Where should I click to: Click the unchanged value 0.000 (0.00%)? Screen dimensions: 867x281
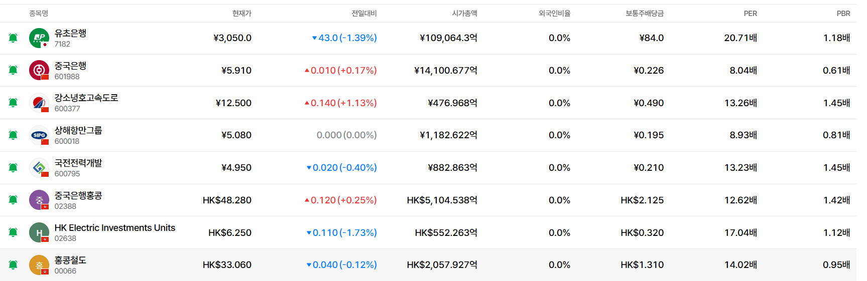pos(347,135)
